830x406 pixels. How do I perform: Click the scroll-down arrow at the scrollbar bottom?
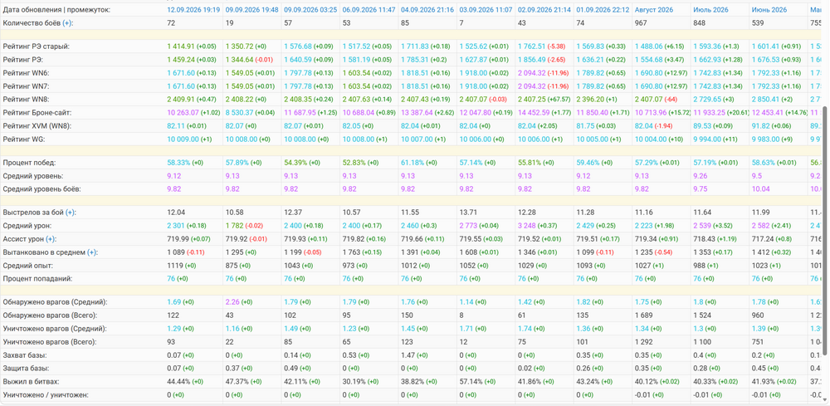click(x=825, y=401)
